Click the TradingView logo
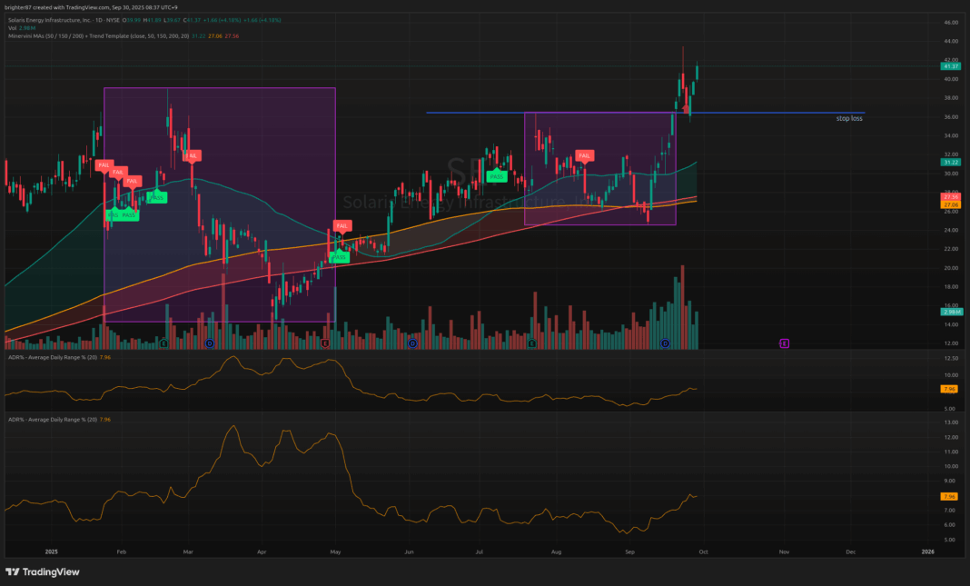Viewport: 970px width, 586px height. [x=43, y=571]
